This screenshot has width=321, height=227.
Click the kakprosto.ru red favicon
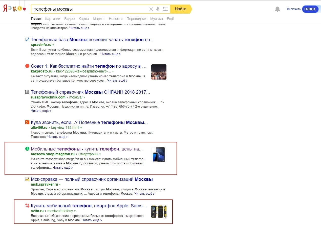27,66
